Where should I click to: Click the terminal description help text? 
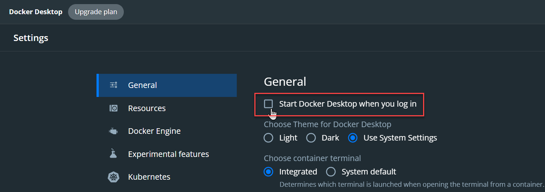click(x=411, y=185)
